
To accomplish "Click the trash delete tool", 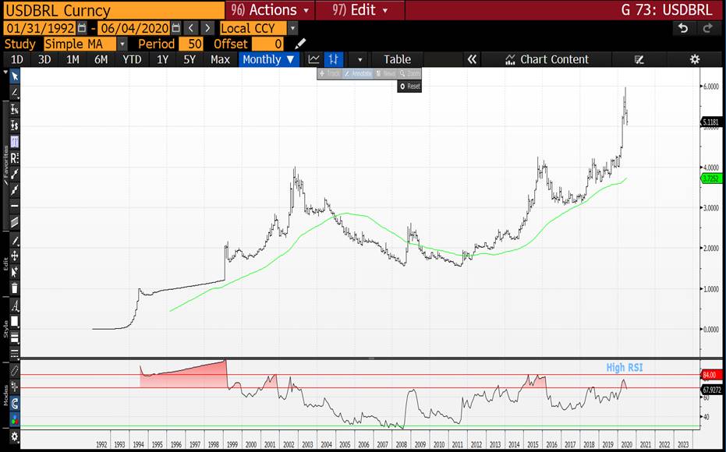I will (x=14, y=288).
